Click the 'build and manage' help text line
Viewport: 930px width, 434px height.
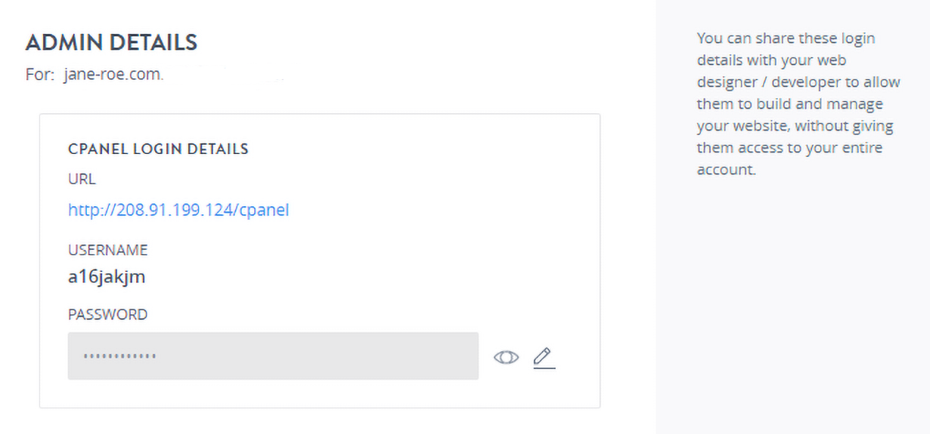pos(789,103)
